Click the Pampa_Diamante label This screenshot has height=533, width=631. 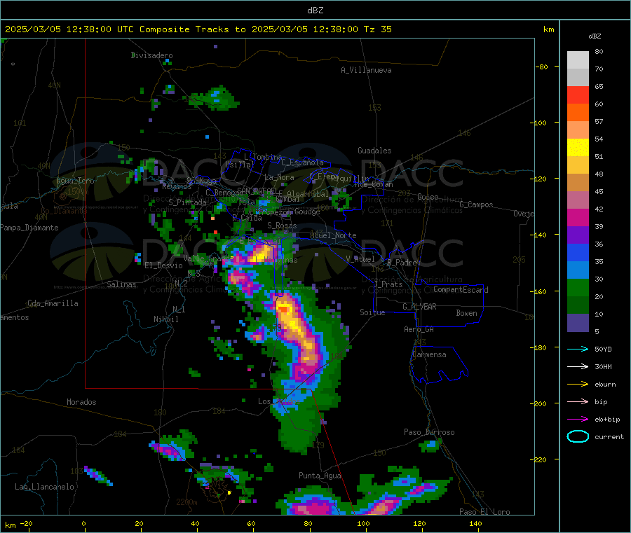click(x=29, y=228)
